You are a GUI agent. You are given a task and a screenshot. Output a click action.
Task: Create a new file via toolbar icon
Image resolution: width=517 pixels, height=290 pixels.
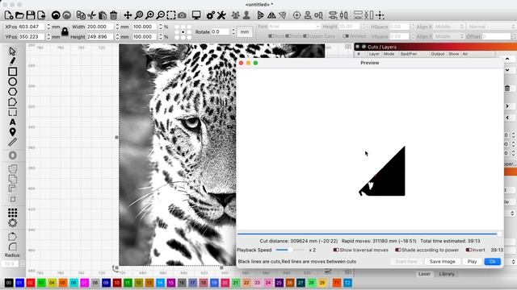coord(9,15)
